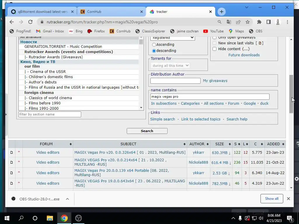This screenshot has width=299, height=224.
Task: Bookmark this page with the star icon
Action: (248, 22)
